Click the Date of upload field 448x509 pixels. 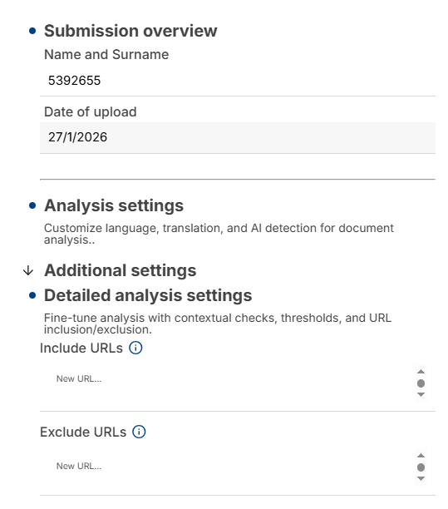238,137
